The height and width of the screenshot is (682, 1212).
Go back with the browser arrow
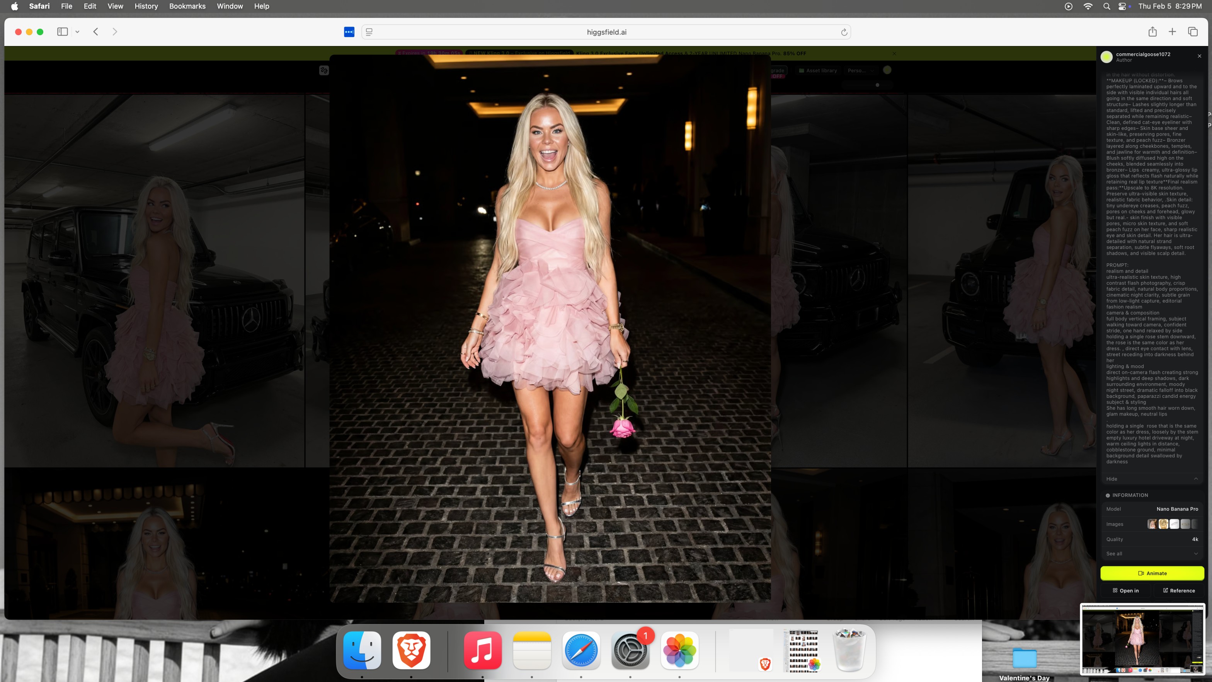(95, 32)
